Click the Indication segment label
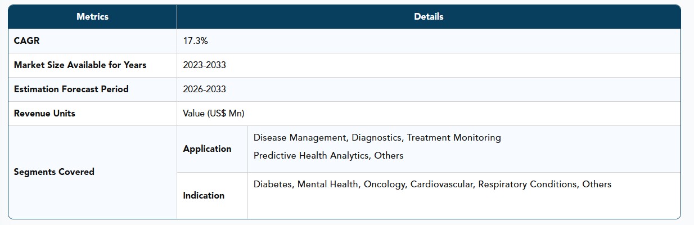This screenshot has width=694, height=225. point(204,196)
